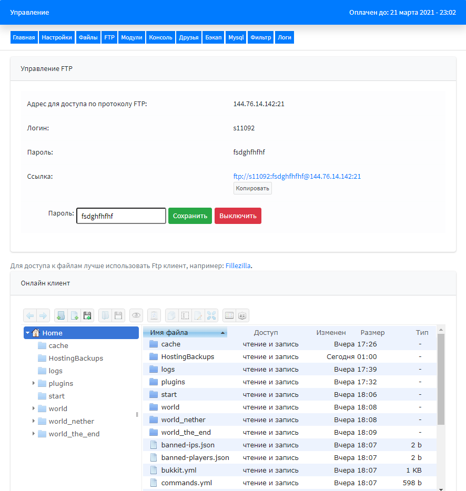The height and width of the screenshot is (491, 466).
Task: Open the Главная tab
Action: pos(24,37)
